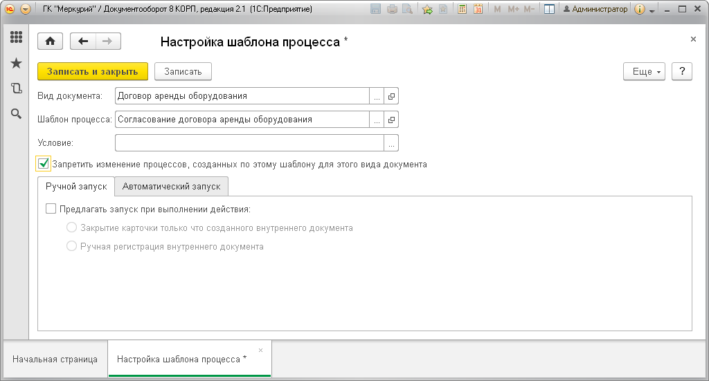Open calculator icon in title bar
The height and width of the screenshot is (381, 709).
[x=462, y=9]
